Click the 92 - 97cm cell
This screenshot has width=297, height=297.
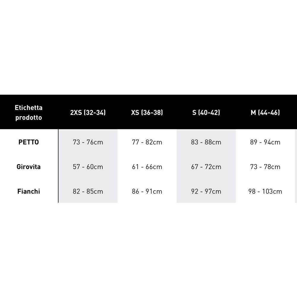point(206,191)
